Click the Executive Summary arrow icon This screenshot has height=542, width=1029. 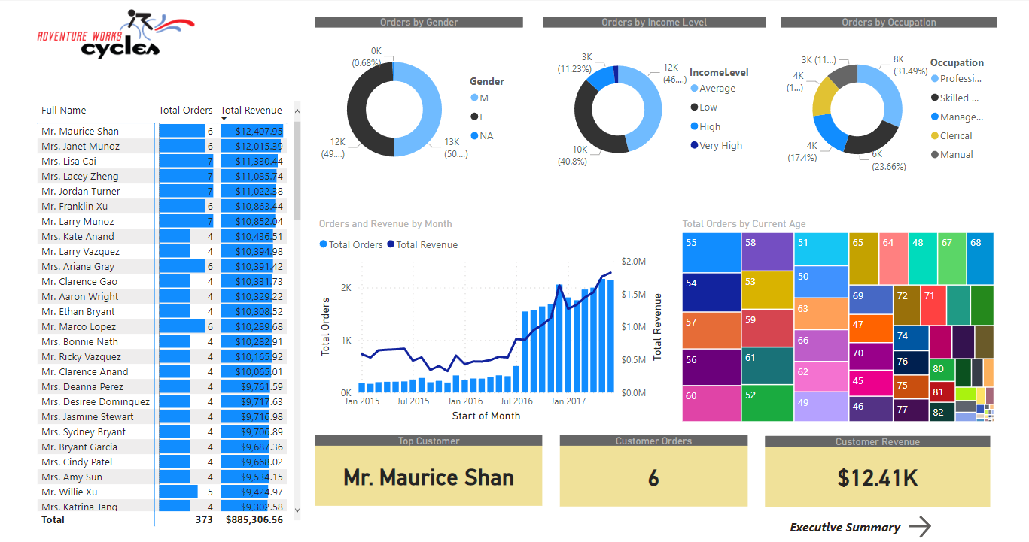[919, 527]
